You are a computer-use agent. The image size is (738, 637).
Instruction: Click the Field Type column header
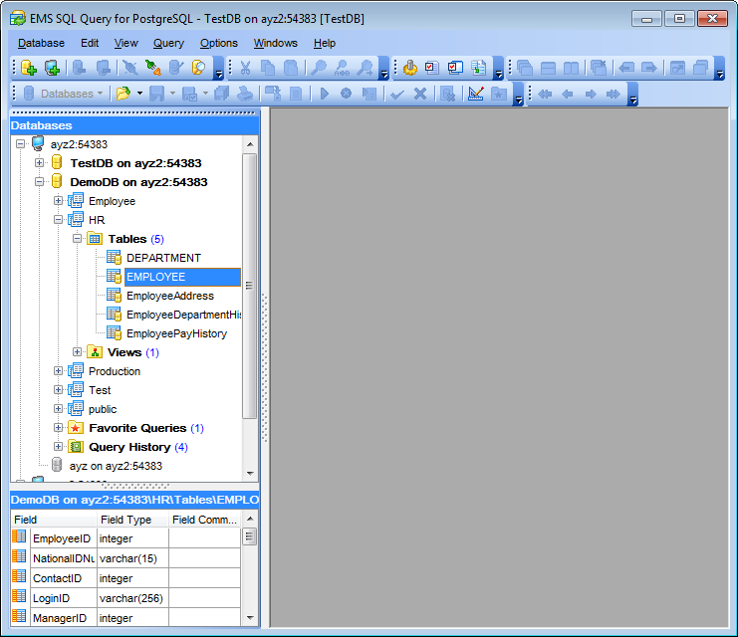point(125,520)
